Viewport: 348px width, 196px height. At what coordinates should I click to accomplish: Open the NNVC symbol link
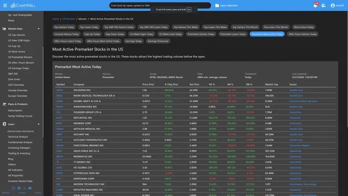[x=60, y=107]
